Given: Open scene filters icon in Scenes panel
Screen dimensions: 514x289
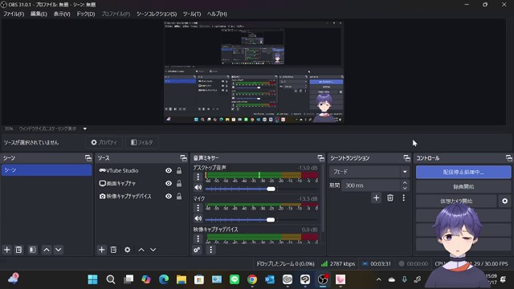Looking at the screenshot, I should click(32, 250).
